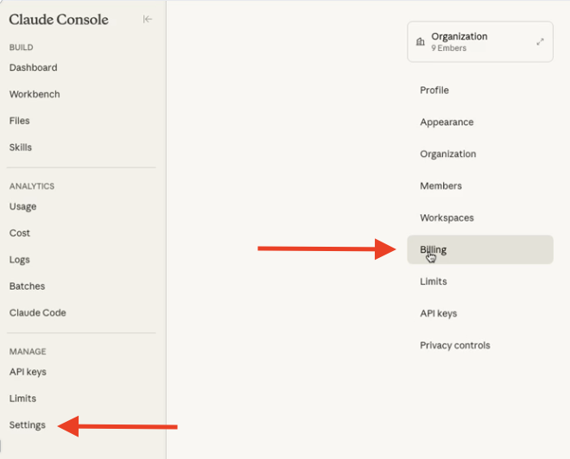This screenshot has width=570, height=459.
Task: Open the Workbench page
Action: [x=35, y=94]
